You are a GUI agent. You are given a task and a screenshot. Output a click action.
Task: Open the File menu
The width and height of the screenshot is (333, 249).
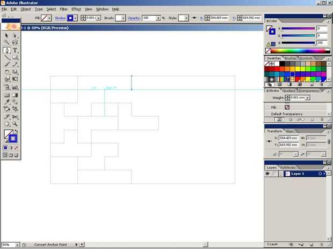(x=4, y=9)
